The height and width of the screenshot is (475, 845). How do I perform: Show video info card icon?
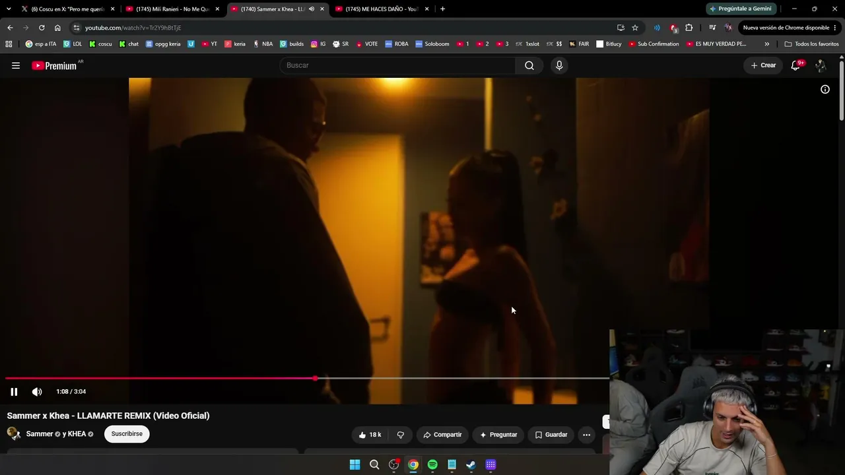click(x=825, y=89)
